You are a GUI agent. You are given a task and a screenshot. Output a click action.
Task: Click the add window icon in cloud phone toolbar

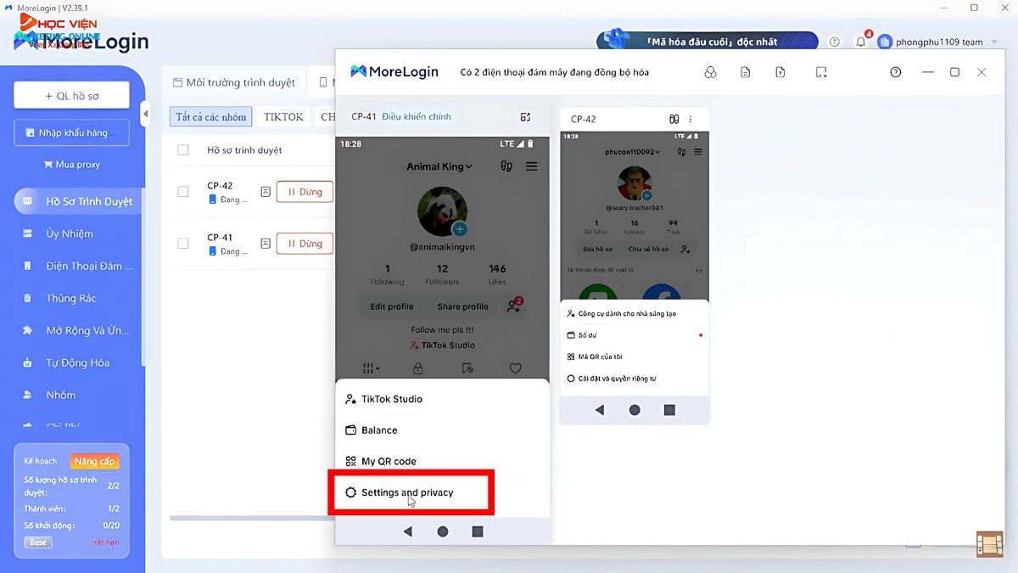[821, 72]
